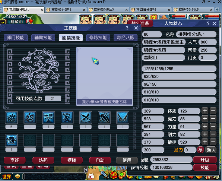This screenshot has height=181, width=222.
Task: Increase 敏捷 with the plus button
Action: [205, 142]
